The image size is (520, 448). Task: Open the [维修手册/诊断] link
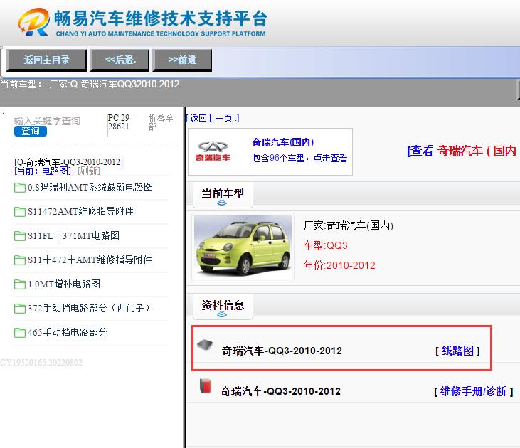coord(474,392)
